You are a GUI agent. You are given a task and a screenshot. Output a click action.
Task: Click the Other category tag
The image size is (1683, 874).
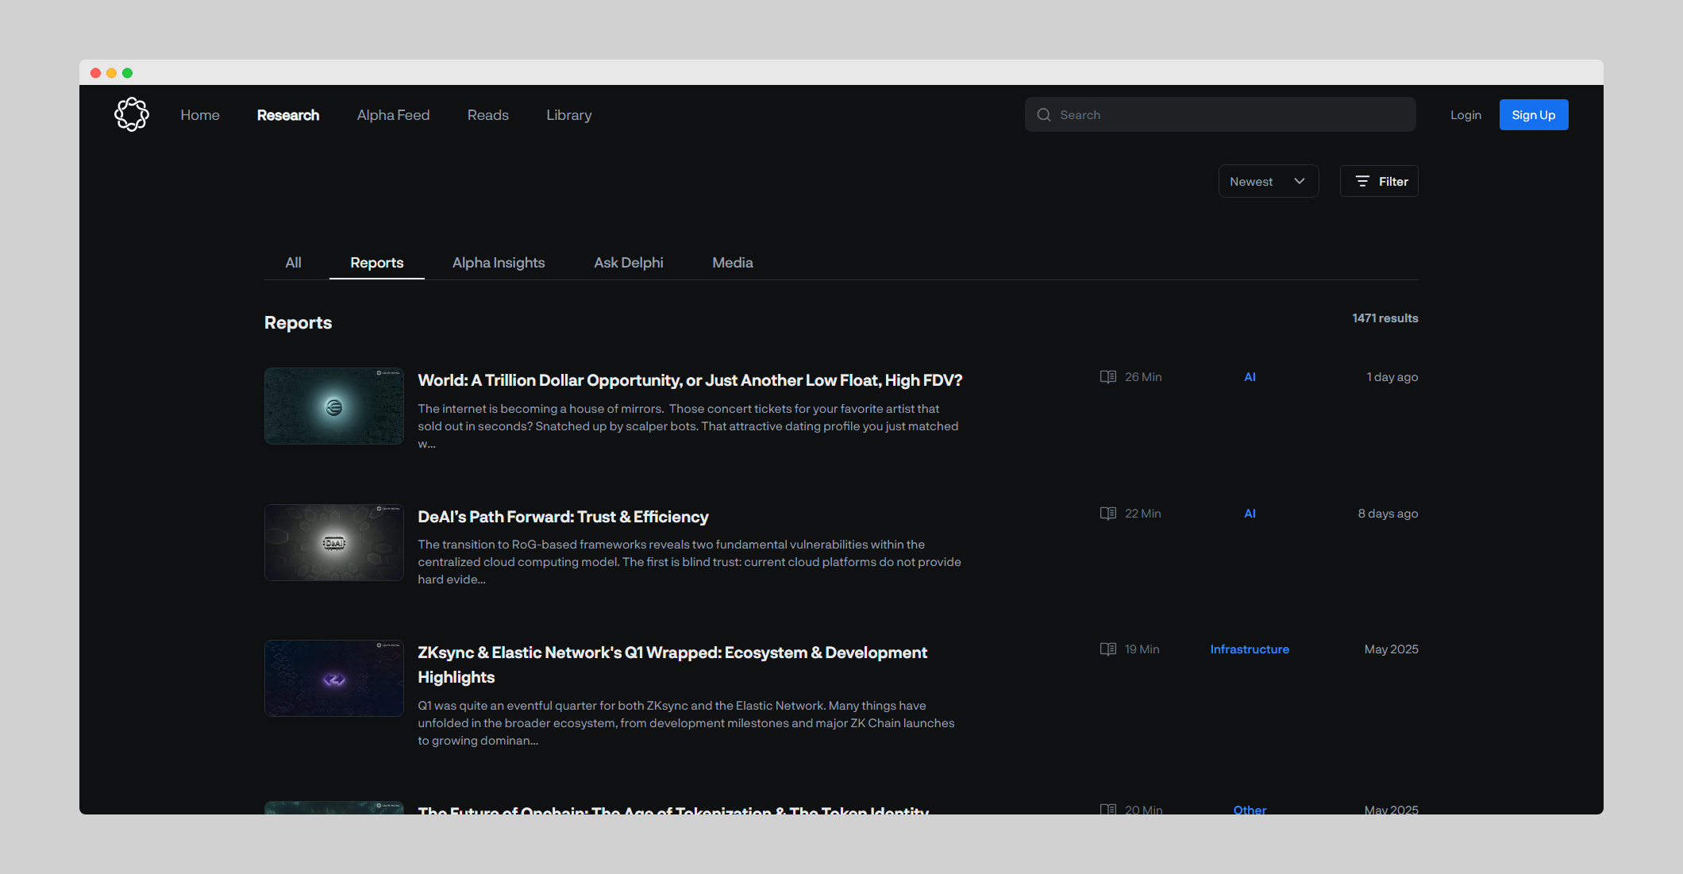point(1250,810)
